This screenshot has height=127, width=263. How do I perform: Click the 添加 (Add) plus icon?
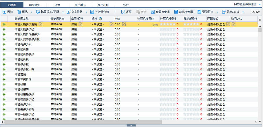pos(4,12)
